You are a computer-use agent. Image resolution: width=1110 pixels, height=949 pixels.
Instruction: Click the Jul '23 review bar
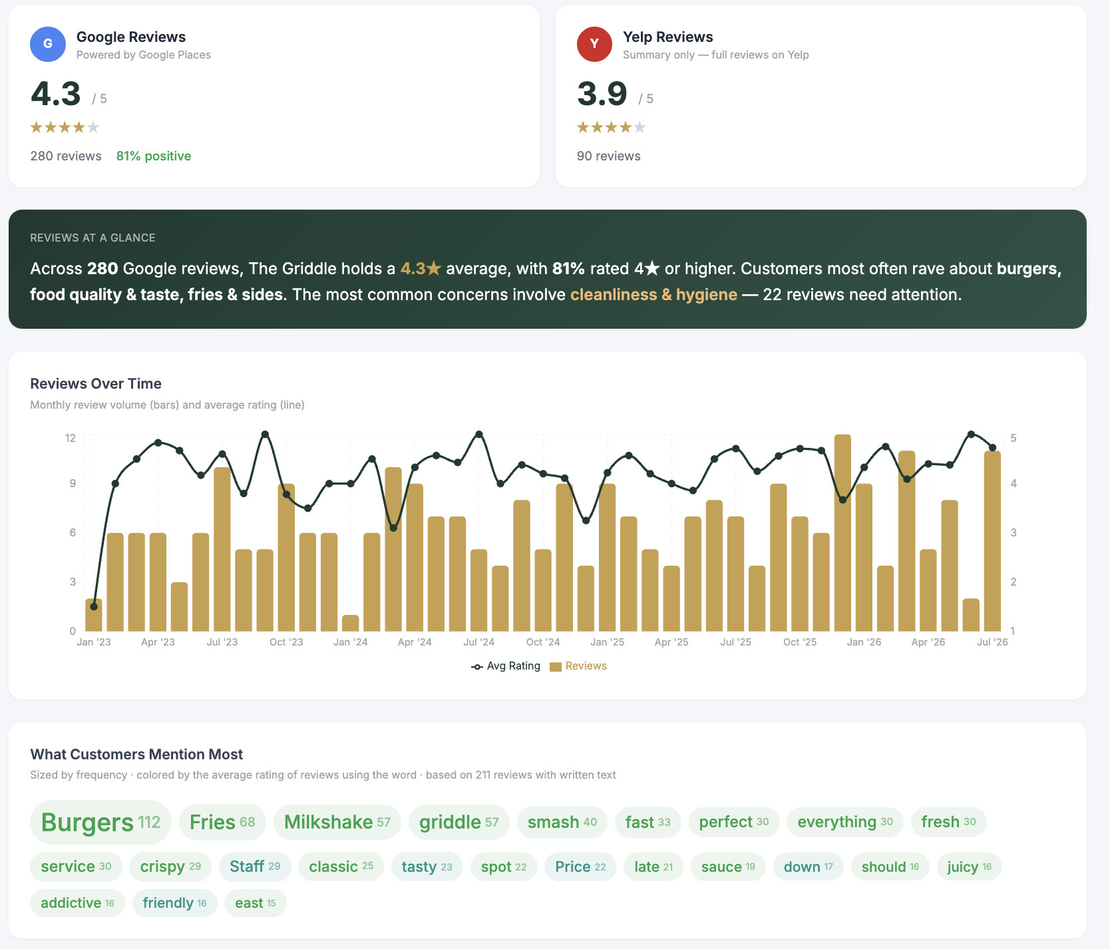point(222,549)
